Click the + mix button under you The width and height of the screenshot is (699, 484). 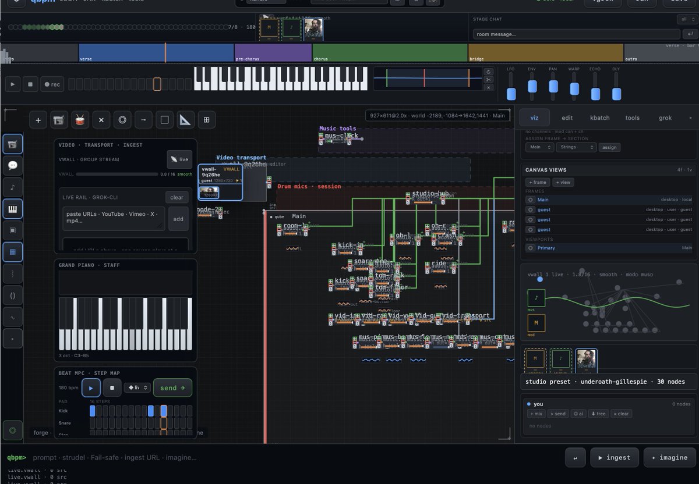click(x=536, y=414)
